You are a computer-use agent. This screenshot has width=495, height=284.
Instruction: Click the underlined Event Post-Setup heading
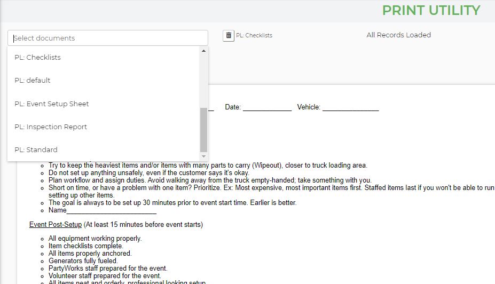tap(56, 225)
